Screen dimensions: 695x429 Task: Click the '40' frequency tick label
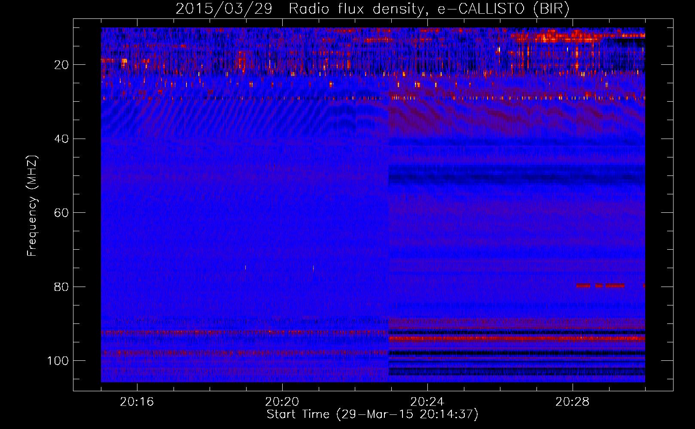pos(61,139)
